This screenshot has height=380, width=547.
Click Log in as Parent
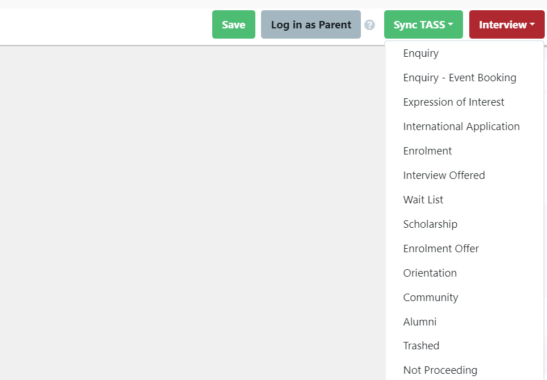click(310, 24)
